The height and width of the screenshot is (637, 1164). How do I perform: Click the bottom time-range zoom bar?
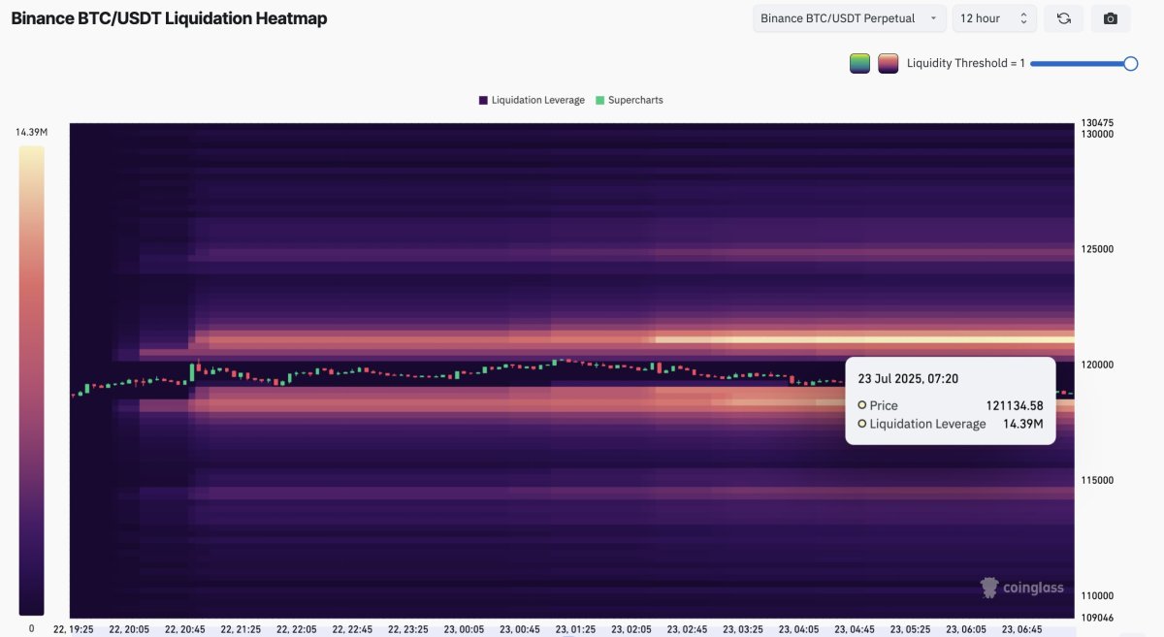pyautogui.click(x=572, y=630)
